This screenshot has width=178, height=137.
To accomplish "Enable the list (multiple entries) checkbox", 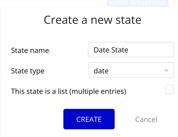I will click(169, 90).
